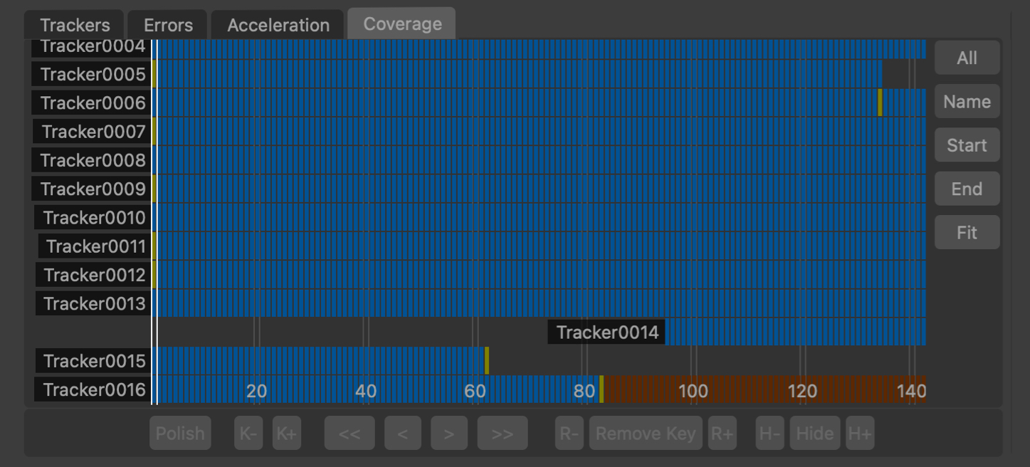1030x467 pixels.
Task: Click the K+ button
Action: [x=287, y=433]
